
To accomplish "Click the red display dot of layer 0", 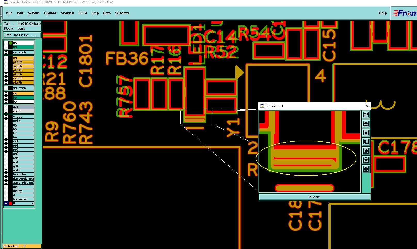I will point(10,203).
